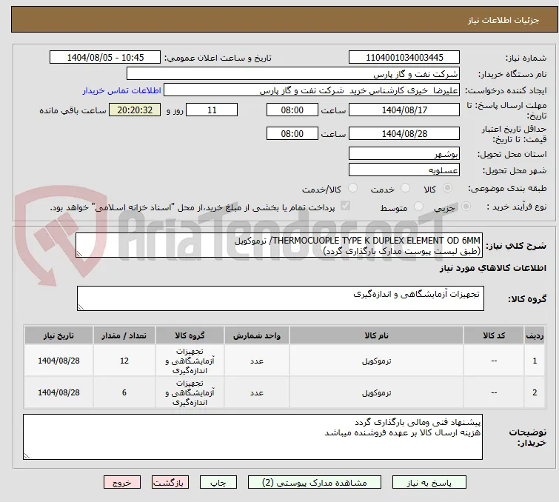Click ترموکوپل name in row 1
The image size is (559, 502).
pyautogui.click(x=376, y=361)
